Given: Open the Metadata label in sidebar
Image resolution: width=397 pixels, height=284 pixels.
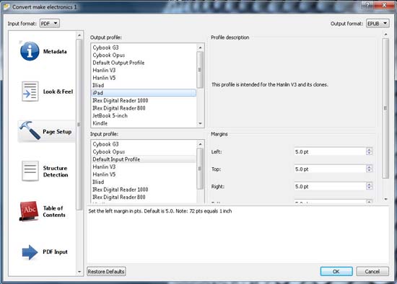Looking at the screenshot, I should click(55, 52).
